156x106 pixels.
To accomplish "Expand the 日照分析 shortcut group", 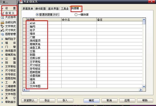I will (28, 58).
